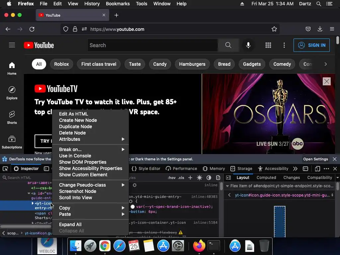Toggle the three-pane inspector sidebar
340x255 pixels.
228,178
